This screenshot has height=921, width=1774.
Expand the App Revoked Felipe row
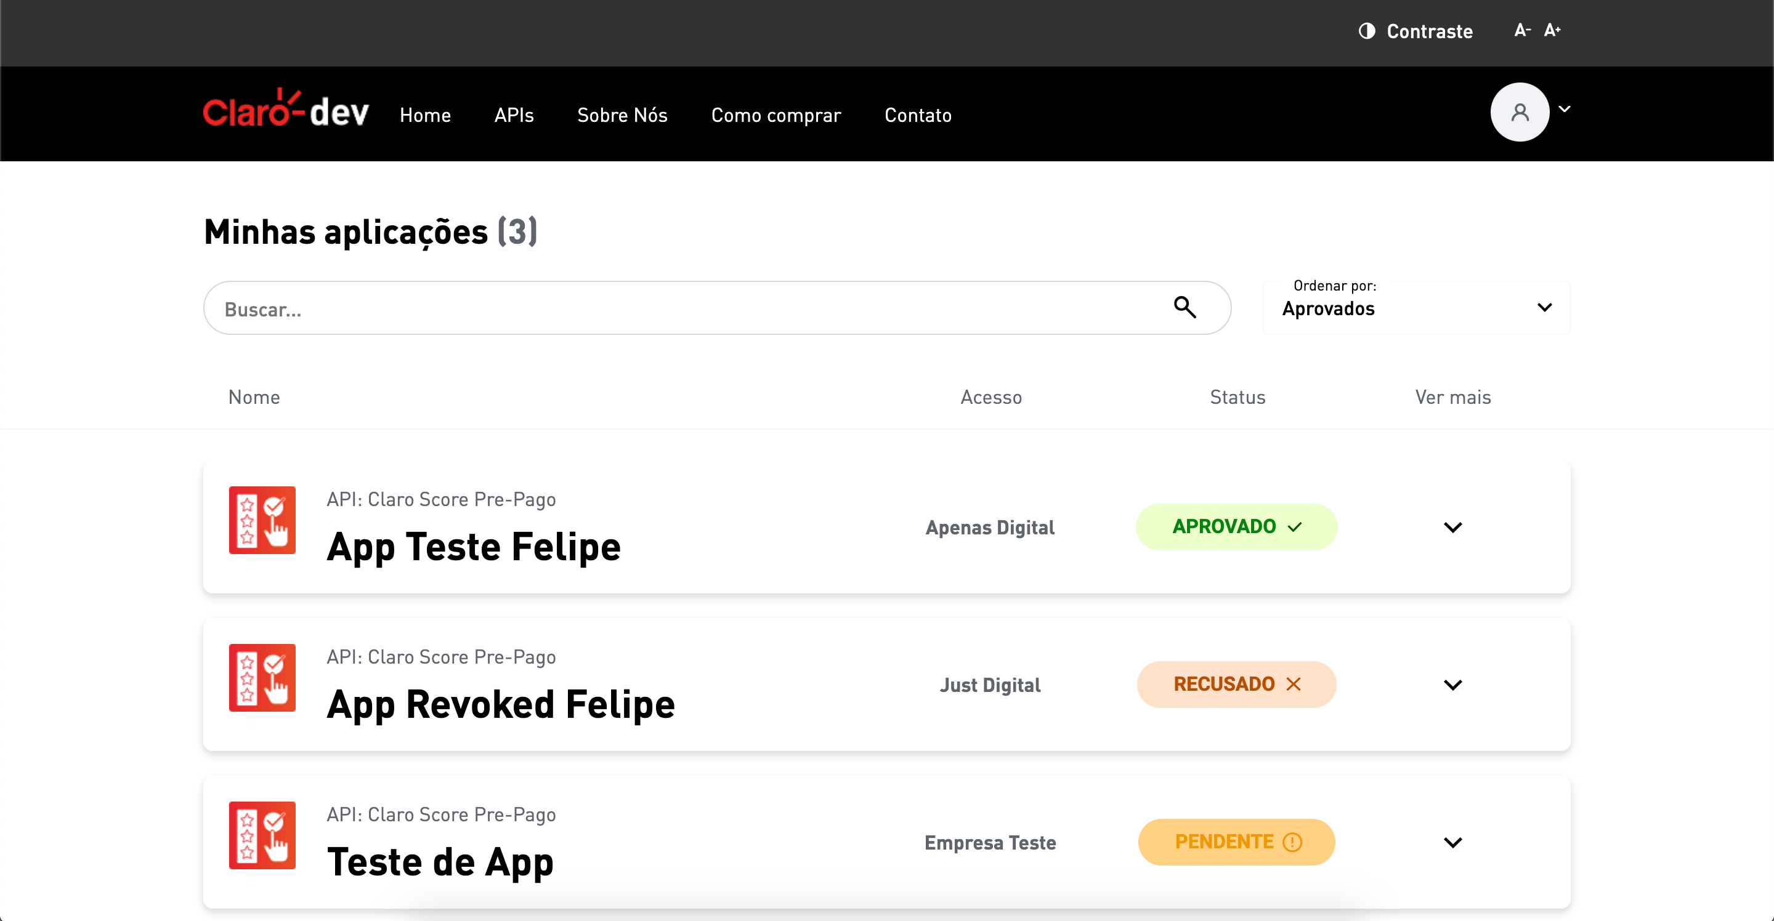(1452, 686)
